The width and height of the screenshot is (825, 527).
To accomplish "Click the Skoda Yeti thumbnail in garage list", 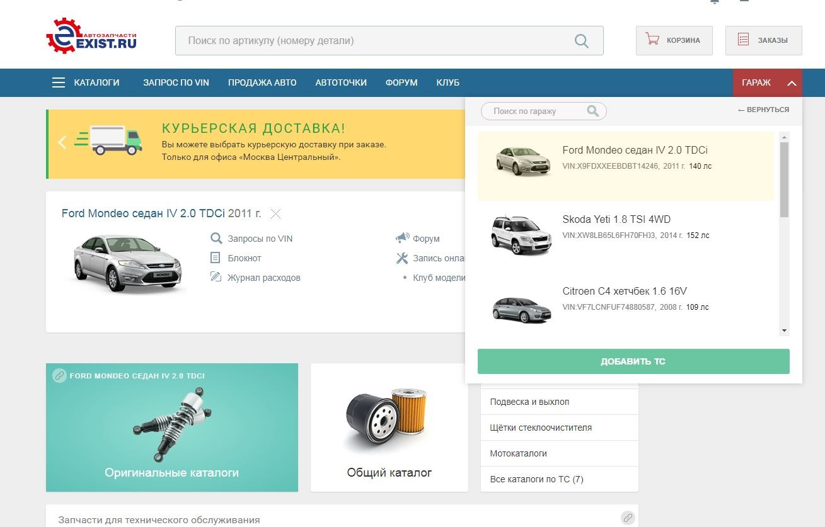I will (x=522, y=234).
